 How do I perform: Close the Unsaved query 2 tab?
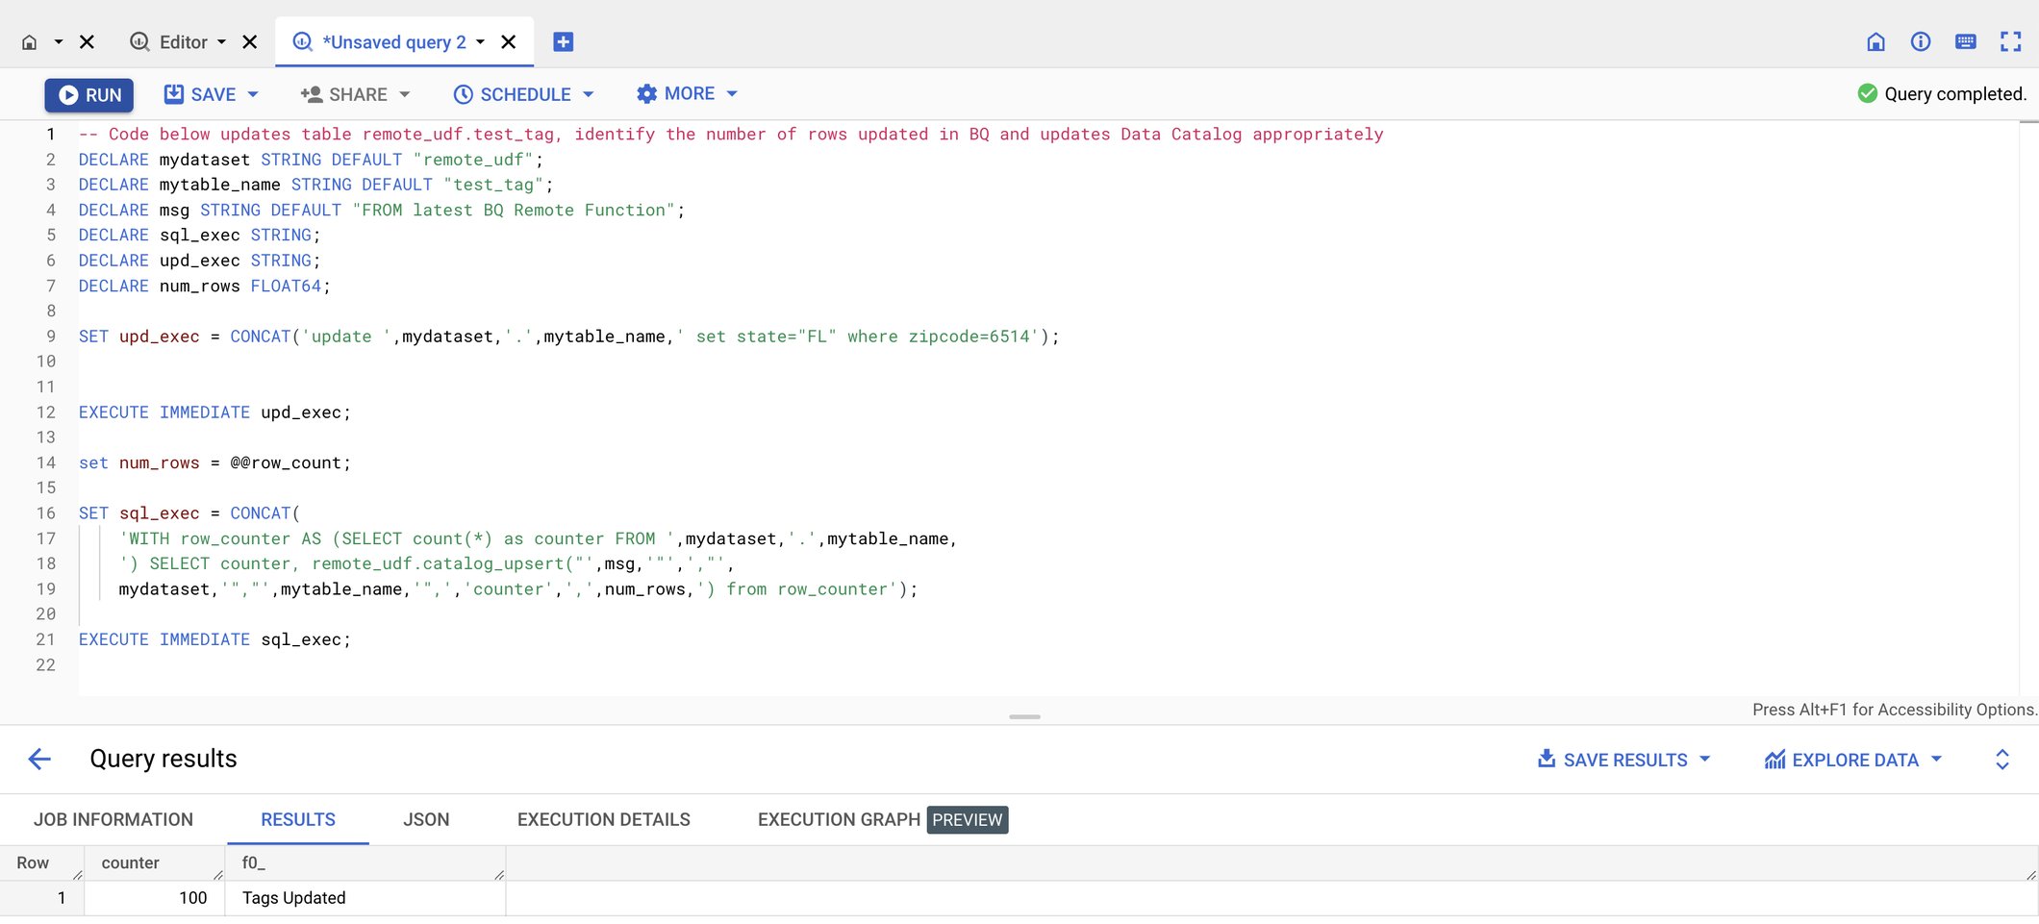click(509, 42)
